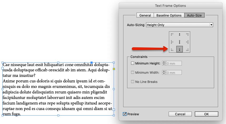Click Minimum Width stepper arrows

tap(164, 72)
